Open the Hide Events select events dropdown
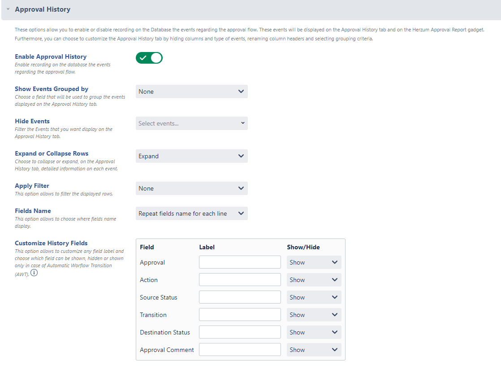This screenshot has height=369, width=501. click(192, 123)
